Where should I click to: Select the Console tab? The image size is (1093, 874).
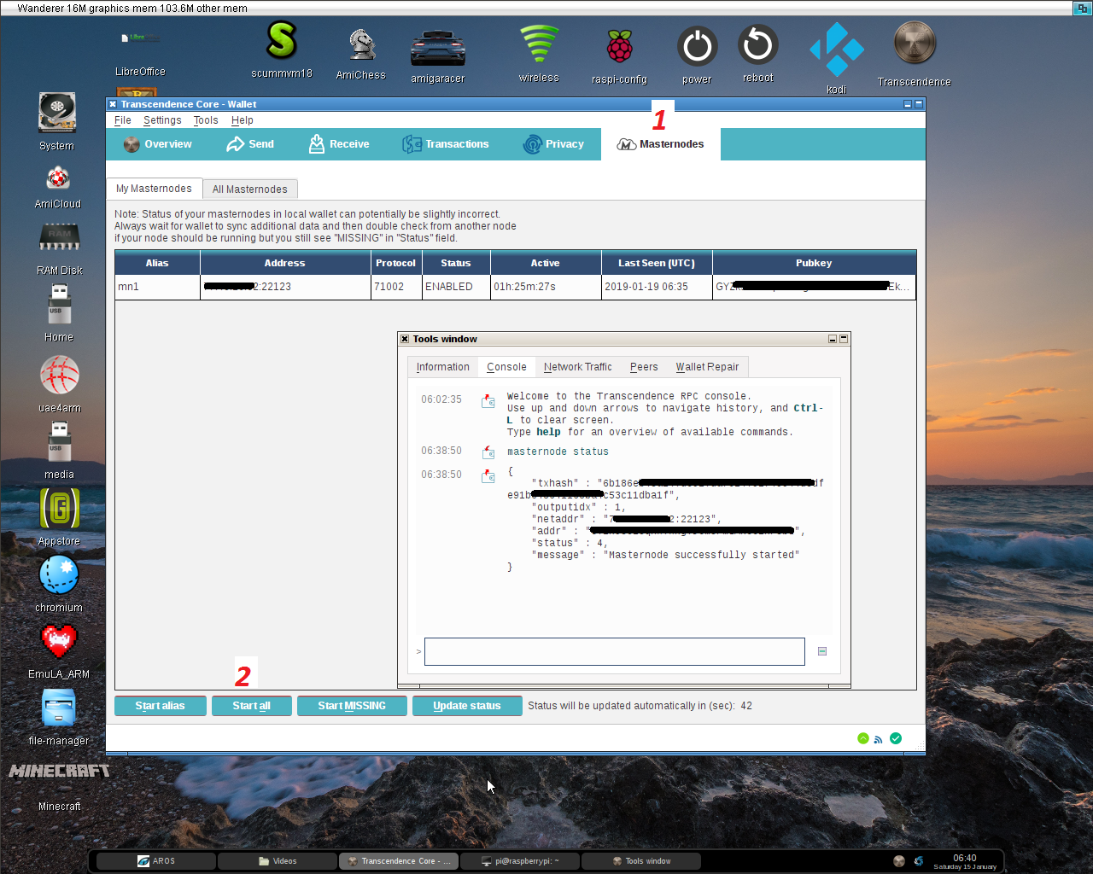pos(506,367)
